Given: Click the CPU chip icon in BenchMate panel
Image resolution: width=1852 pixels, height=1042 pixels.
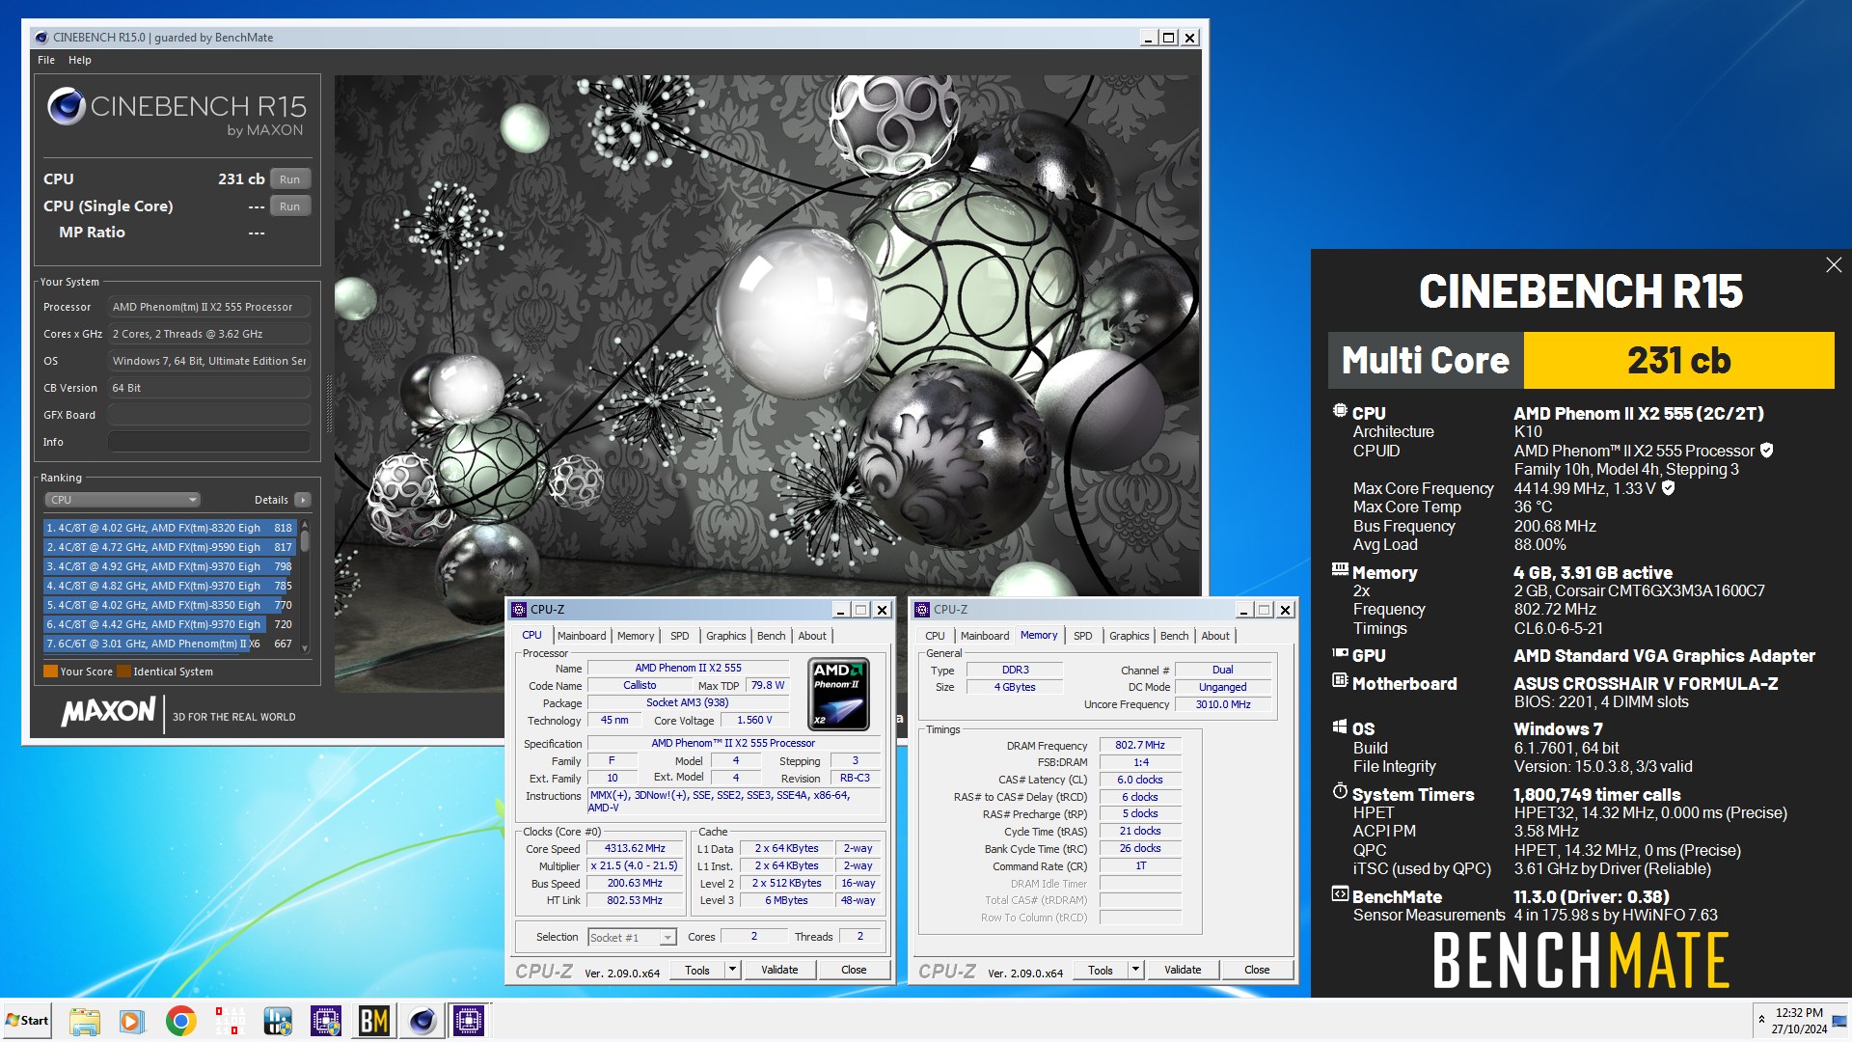Looking at the screenshot, I should pyautogui.click(x=1340, y=411).
